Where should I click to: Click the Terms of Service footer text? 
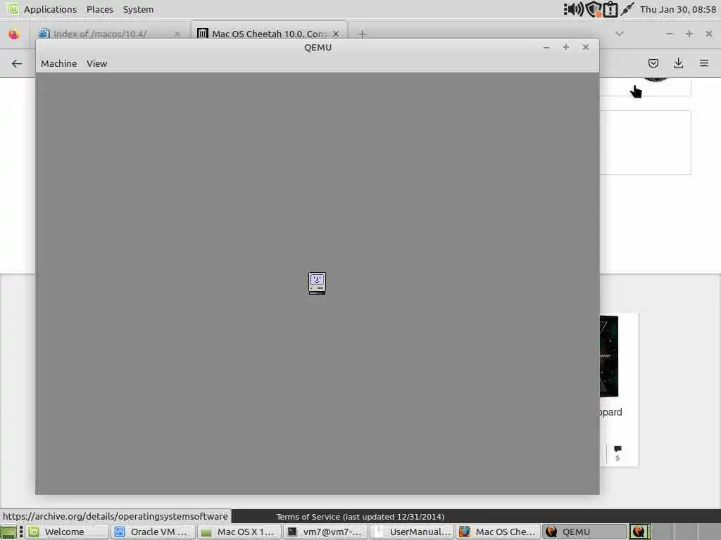coord(360,517)
